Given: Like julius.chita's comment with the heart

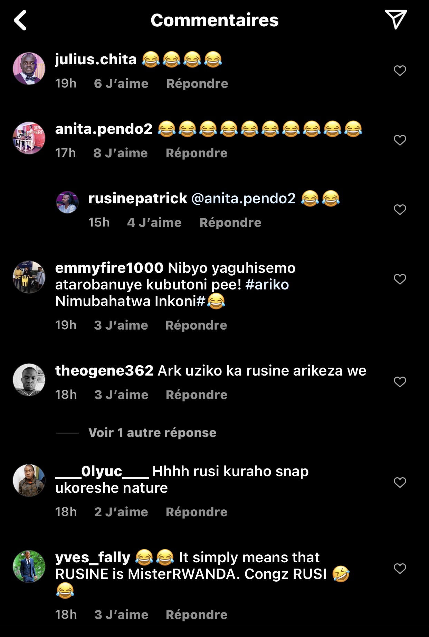Looking at the screenshot, I should click(x=400, y=71).
